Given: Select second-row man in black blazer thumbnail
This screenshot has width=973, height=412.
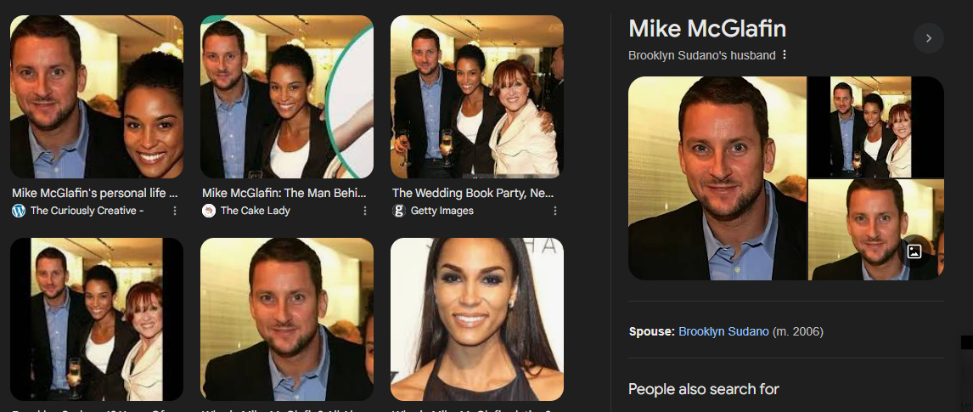Looking at the screenshot, I should pyautogui.click(x=287, y=319).
